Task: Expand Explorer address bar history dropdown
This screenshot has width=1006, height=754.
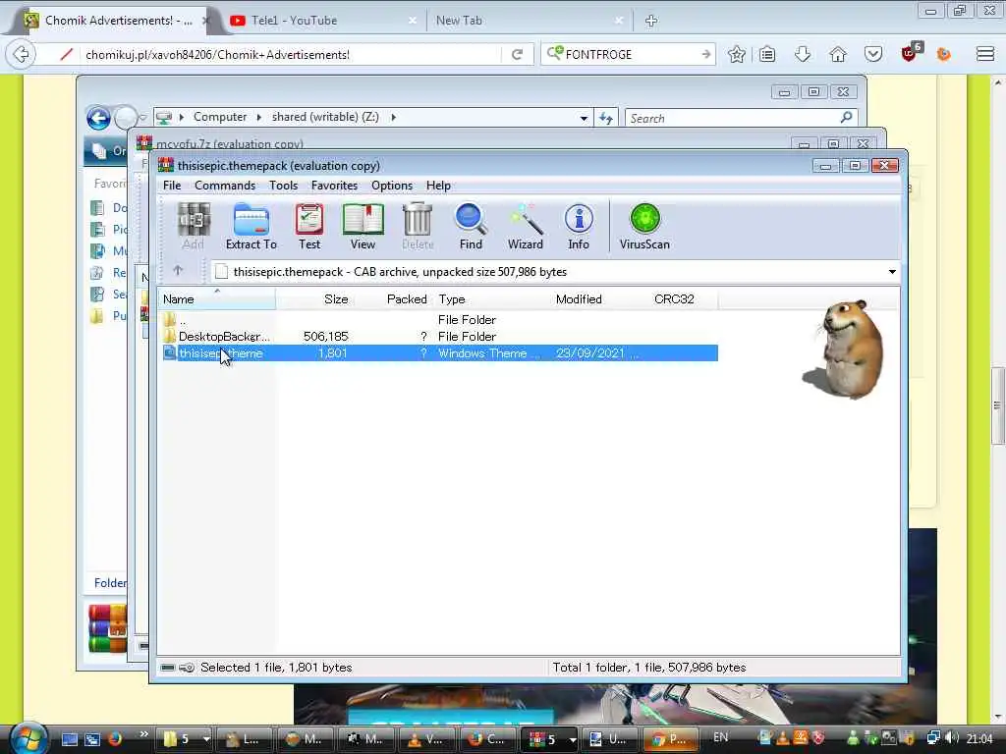Action: click(x=584, y=118)
